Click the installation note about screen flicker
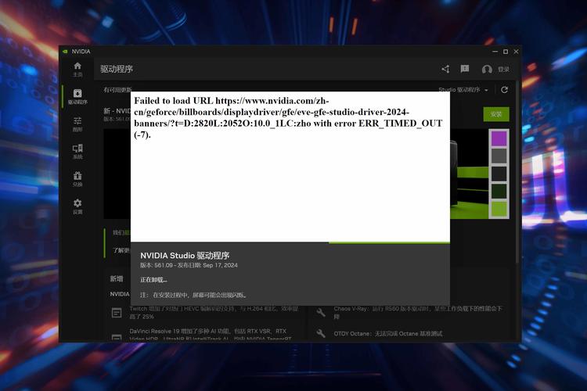Screen dimensions: 587x391 pos(193,296)
